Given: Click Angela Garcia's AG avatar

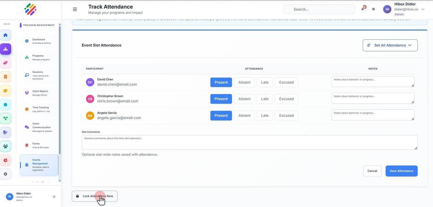Looking at the screenshot, I should tap(90, 115).
